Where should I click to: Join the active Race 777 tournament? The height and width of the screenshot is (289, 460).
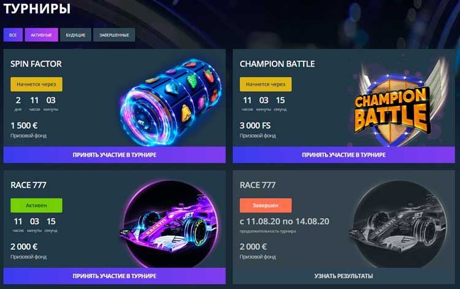115,276
